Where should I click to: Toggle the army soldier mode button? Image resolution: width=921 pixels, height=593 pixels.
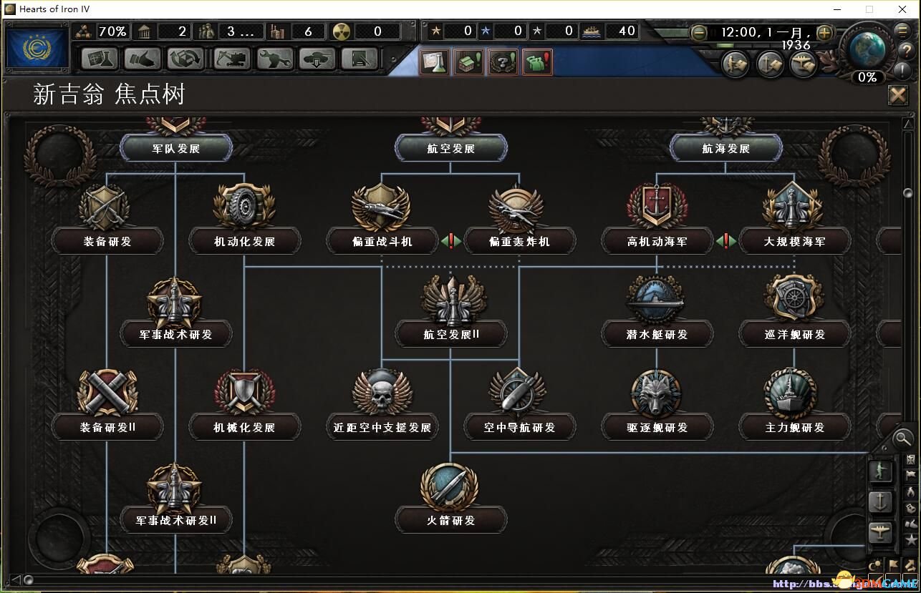[880, 471]
